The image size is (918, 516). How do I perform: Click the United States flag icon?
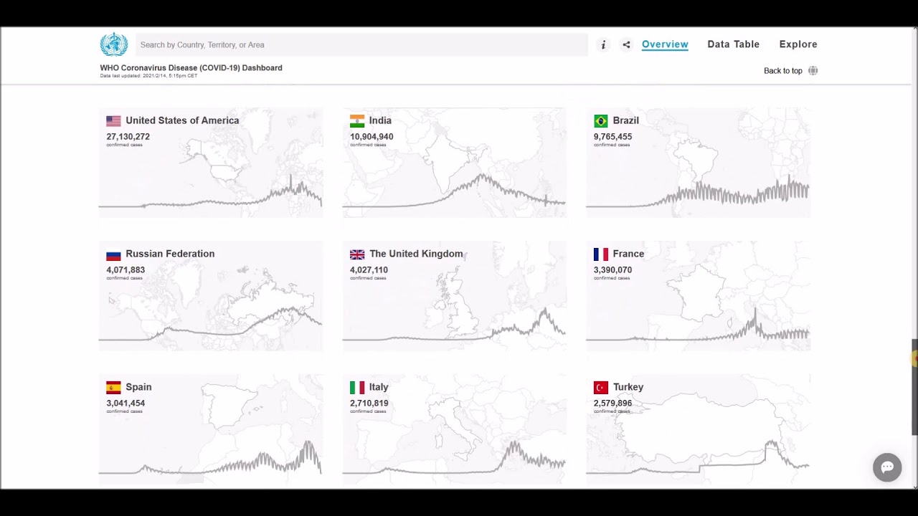point(113,121)
